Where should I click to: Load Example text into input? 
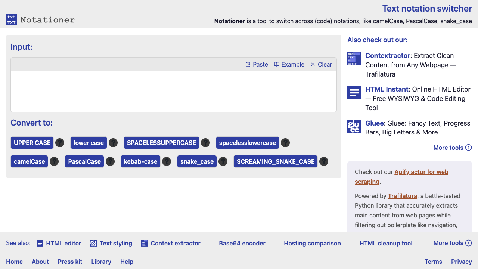tap(289, 64)
